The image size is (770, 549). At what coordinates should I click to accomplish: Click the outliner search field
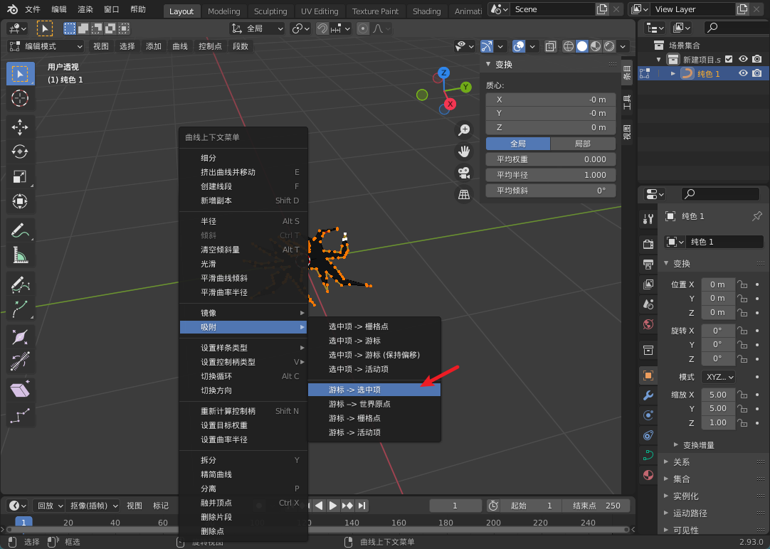(x=737, y=28)
